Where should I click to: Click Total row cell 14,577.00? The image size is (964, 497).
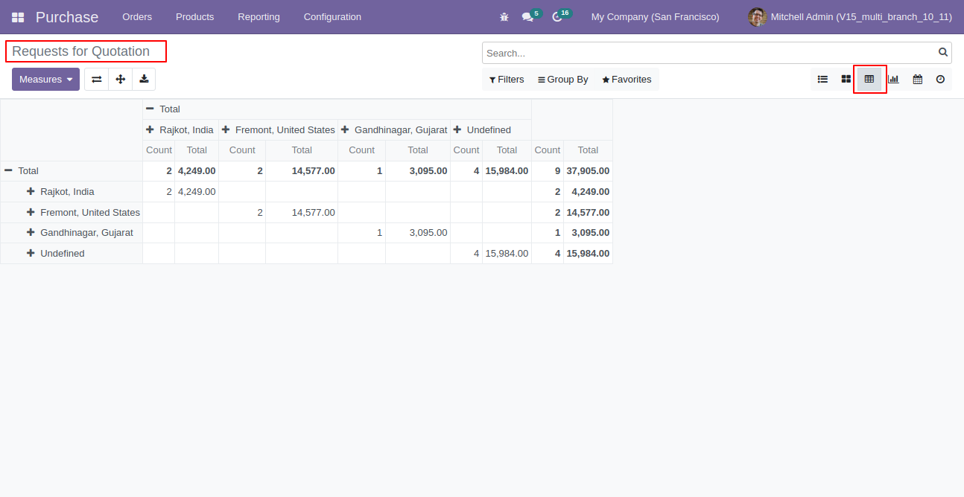[302, 171]
